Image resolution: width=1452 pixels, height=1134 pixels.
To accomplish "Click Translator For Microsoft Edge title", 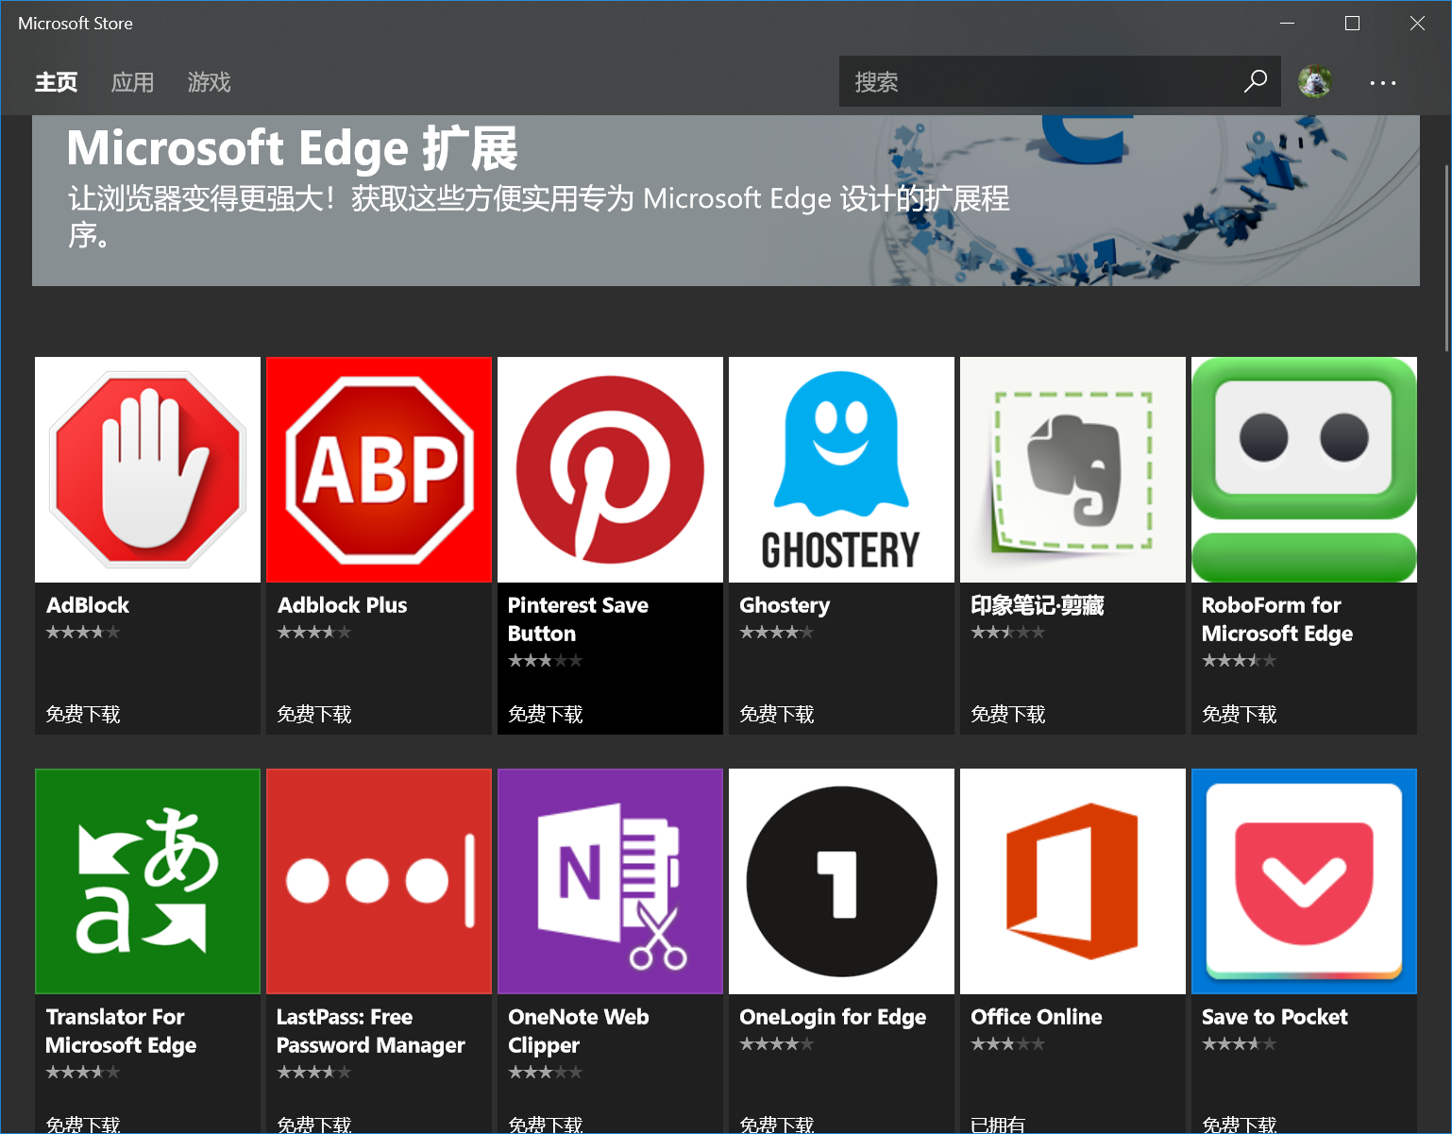I will [x=121, y=1031].
